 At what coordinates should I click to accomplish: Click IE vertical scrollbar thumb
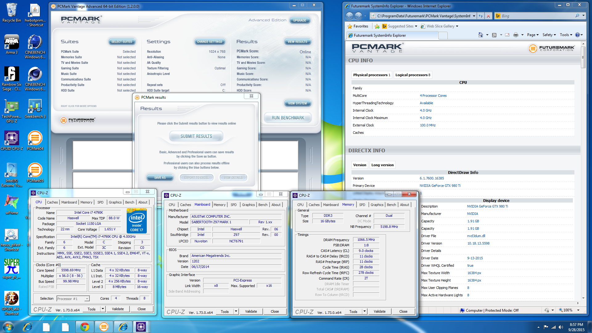tap(583, 57)
